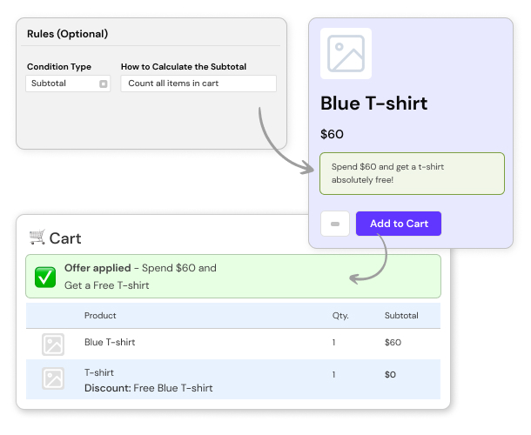Click the Blue T-shirt name in cart row
This screenshot has height=435, width=531.
coord(110,342)
